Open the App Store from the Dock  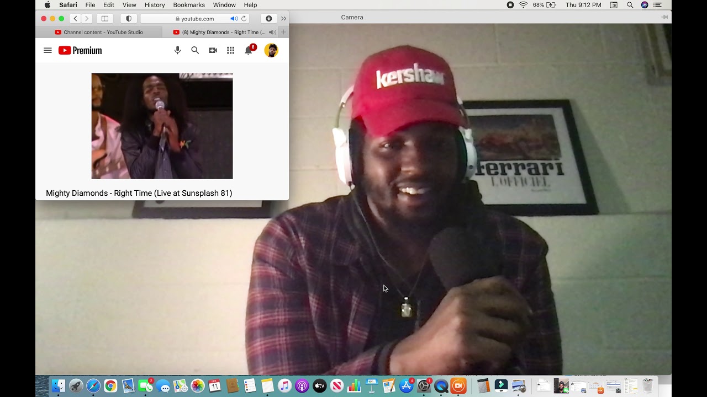pos(407,386)
